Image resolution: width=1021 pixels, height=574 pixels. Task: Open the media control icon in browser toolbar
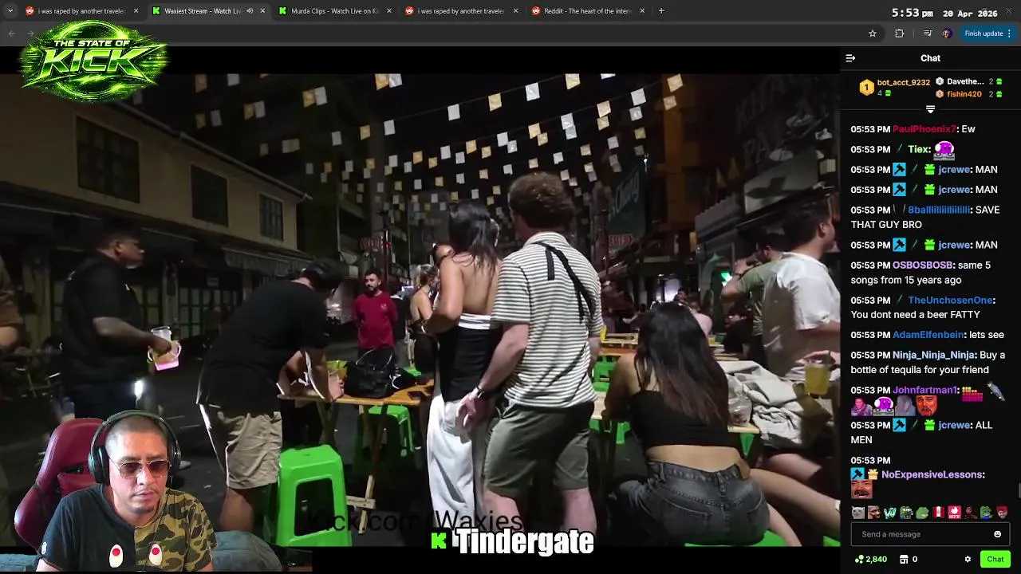pos(927,33)
